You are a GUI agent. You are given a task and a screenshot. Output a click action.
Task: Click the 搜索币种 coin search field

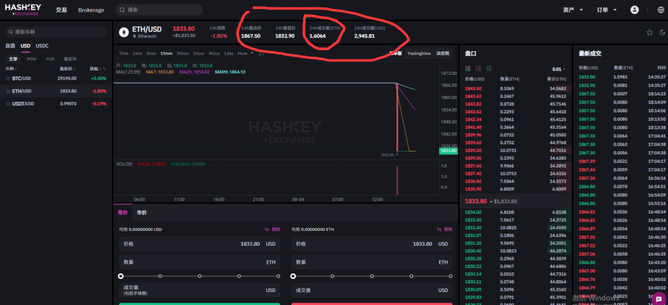coord(56,32)
